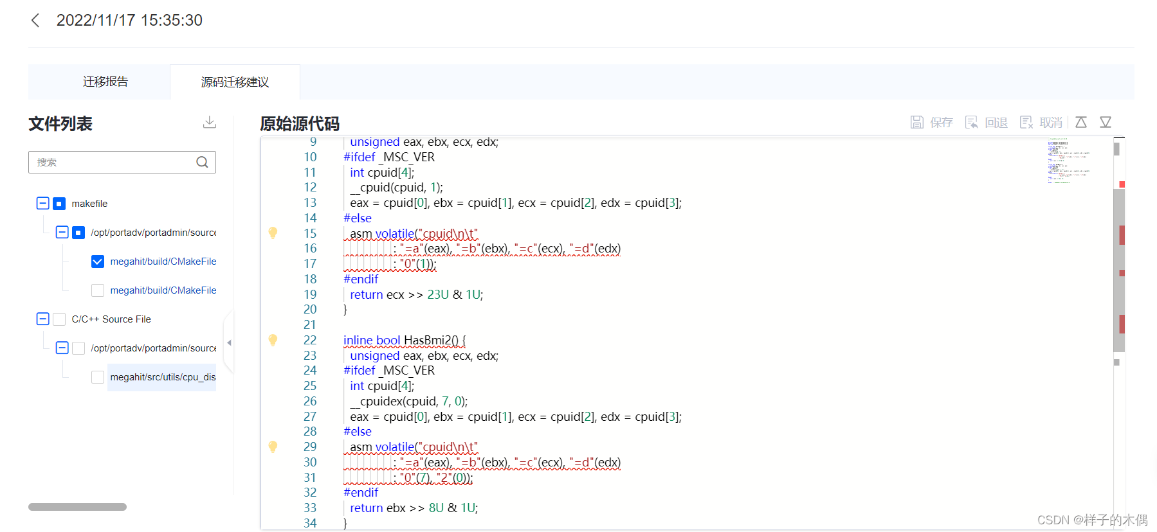Click the rollback icon 回退
The width and height of the screenshot is (1157, 532).
pyautogui.click(x=972, y=122)
